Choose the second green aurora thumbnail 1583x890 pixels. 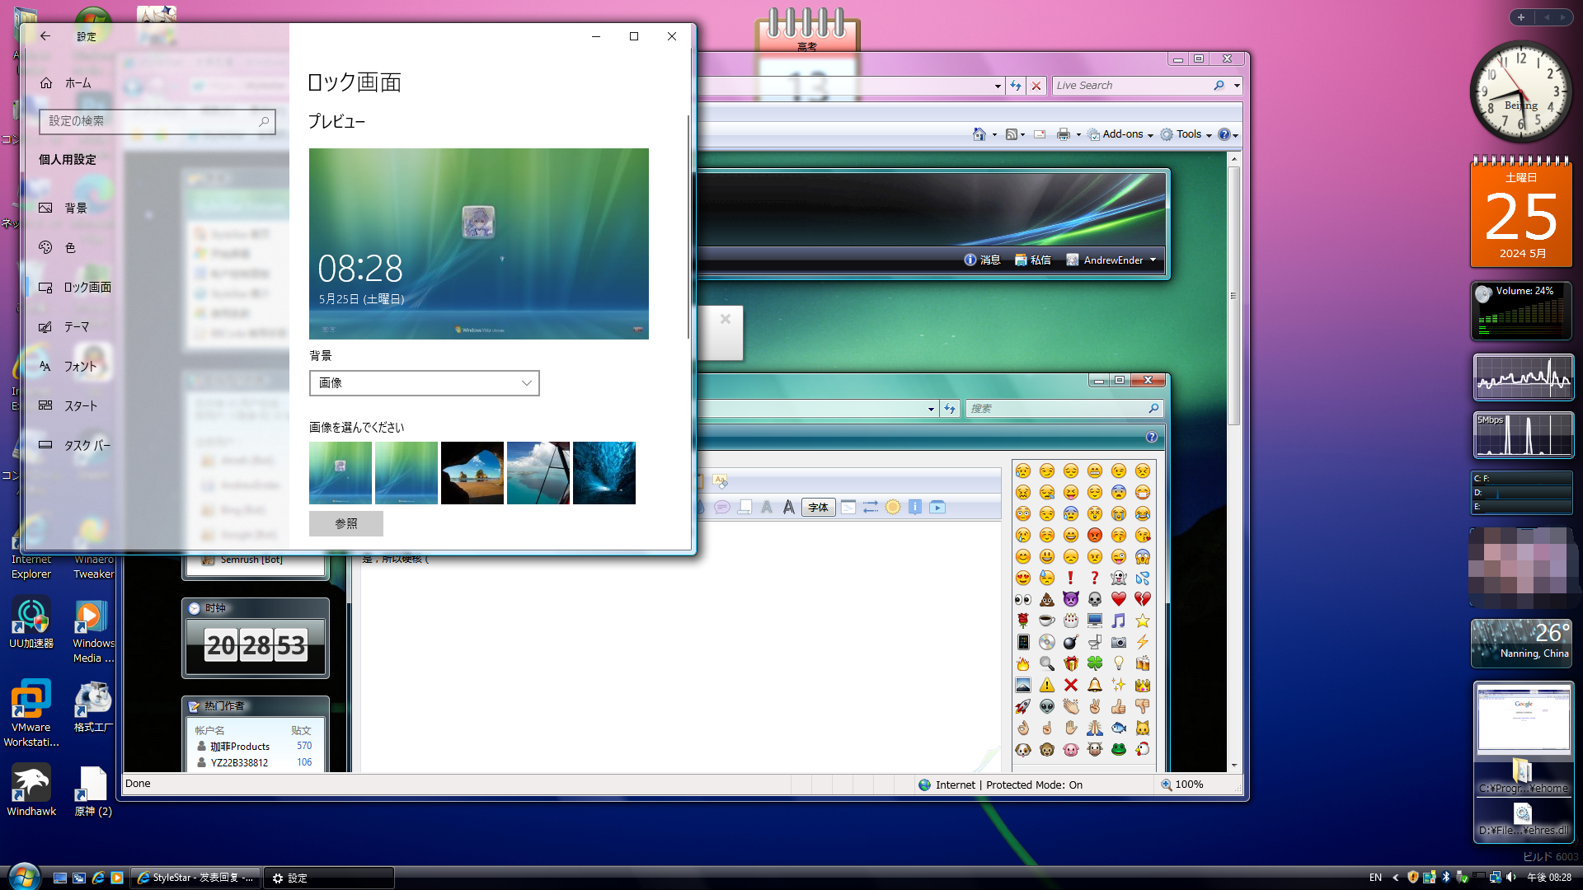[x=406, y=473]
